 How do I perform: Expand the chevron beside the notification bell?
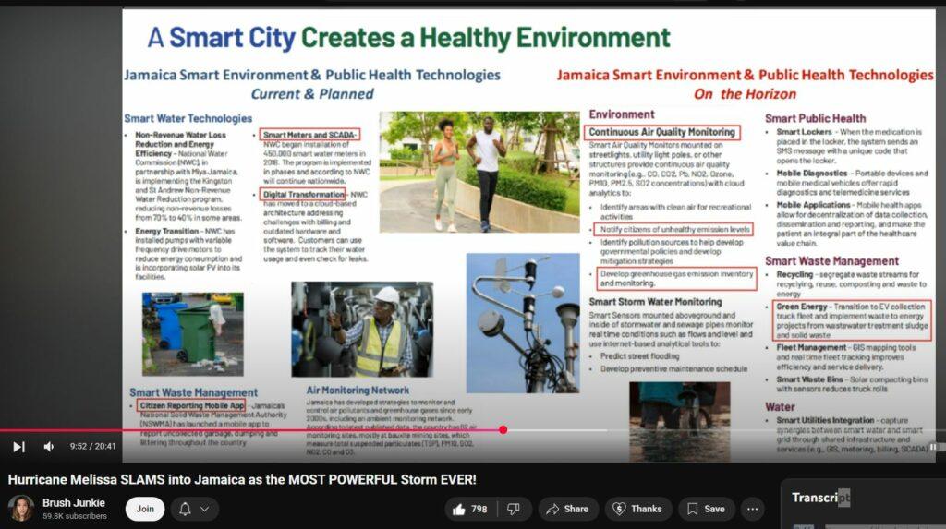coord(204,509)
